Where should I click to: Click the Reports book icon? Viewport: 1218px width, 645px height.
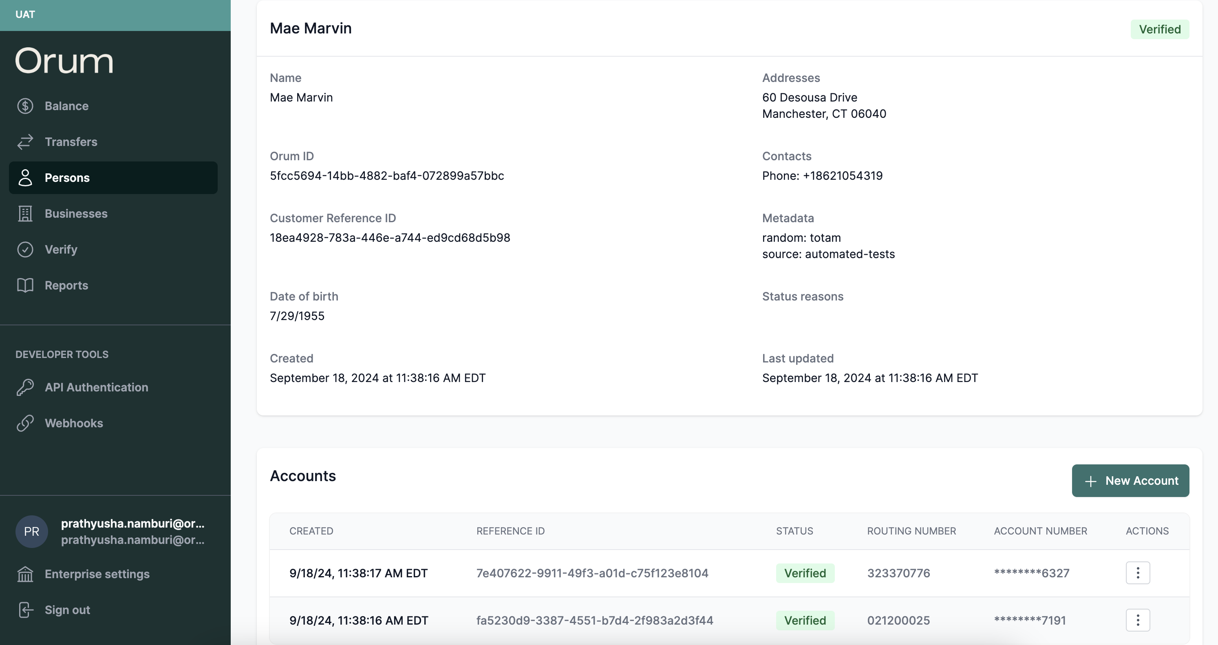[25, 285]
